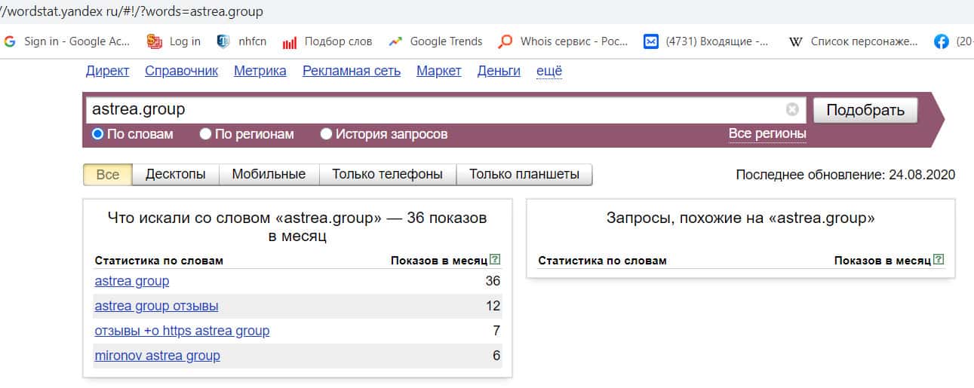Switch to the Десктопы tab
This screenshot has height=388, width=974.
point(175,174)
